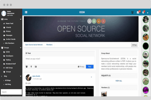Click the Links section icon
The height and width of the screenshot is (100, 151).
pyautogui.click(x=2, y=19)
